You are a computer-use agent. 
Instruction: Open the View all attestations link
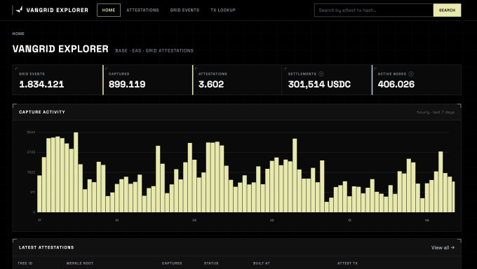443,247
